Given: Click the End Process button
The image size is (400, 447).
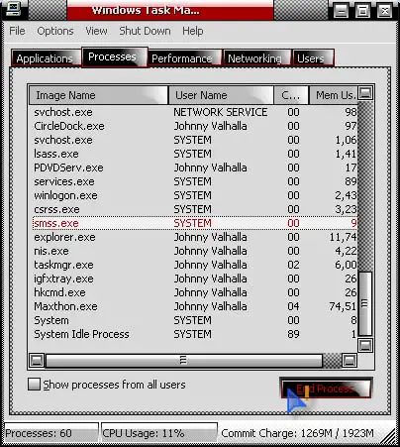Looking at the screenshot, I should click(x=326, y=389).
